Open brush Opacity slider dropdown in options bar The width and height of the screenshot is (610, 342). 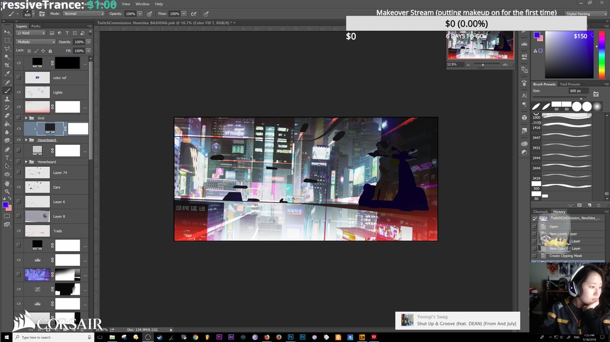[x=139, y=14]
